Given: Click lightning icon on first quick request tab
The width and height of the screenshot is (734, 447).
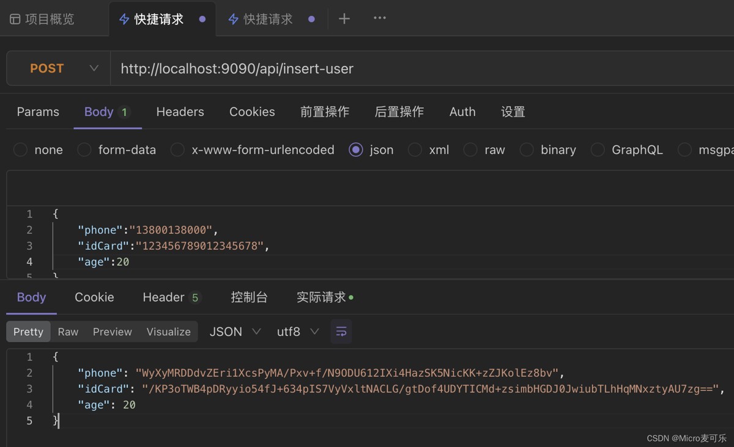Looking at the screenshot, I should 124,20.
